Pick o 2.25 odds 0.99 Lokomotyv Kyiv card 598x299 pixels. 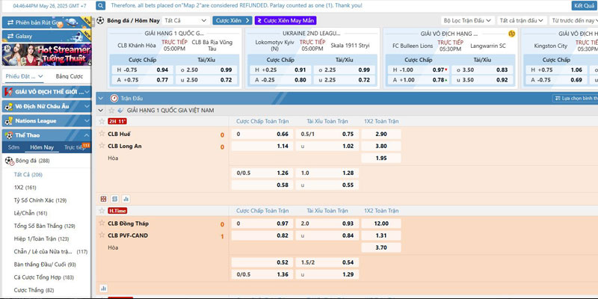(x=345, y=70)
